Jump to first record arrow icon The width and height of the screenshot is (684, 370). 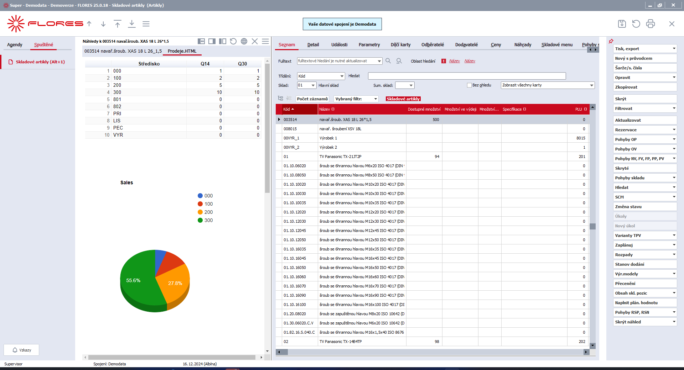[118, 24]
